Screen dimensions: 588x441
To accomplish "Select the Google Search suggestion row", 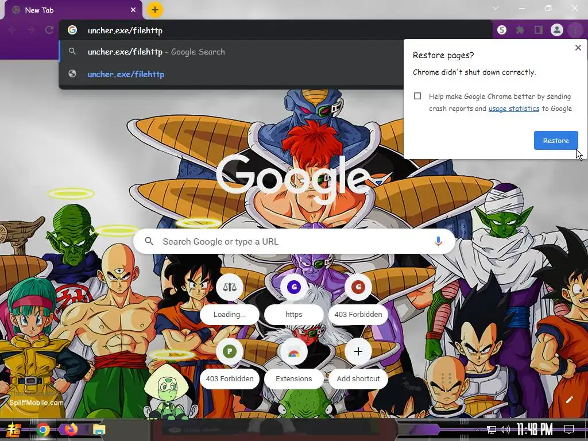I will pos(231,52).
